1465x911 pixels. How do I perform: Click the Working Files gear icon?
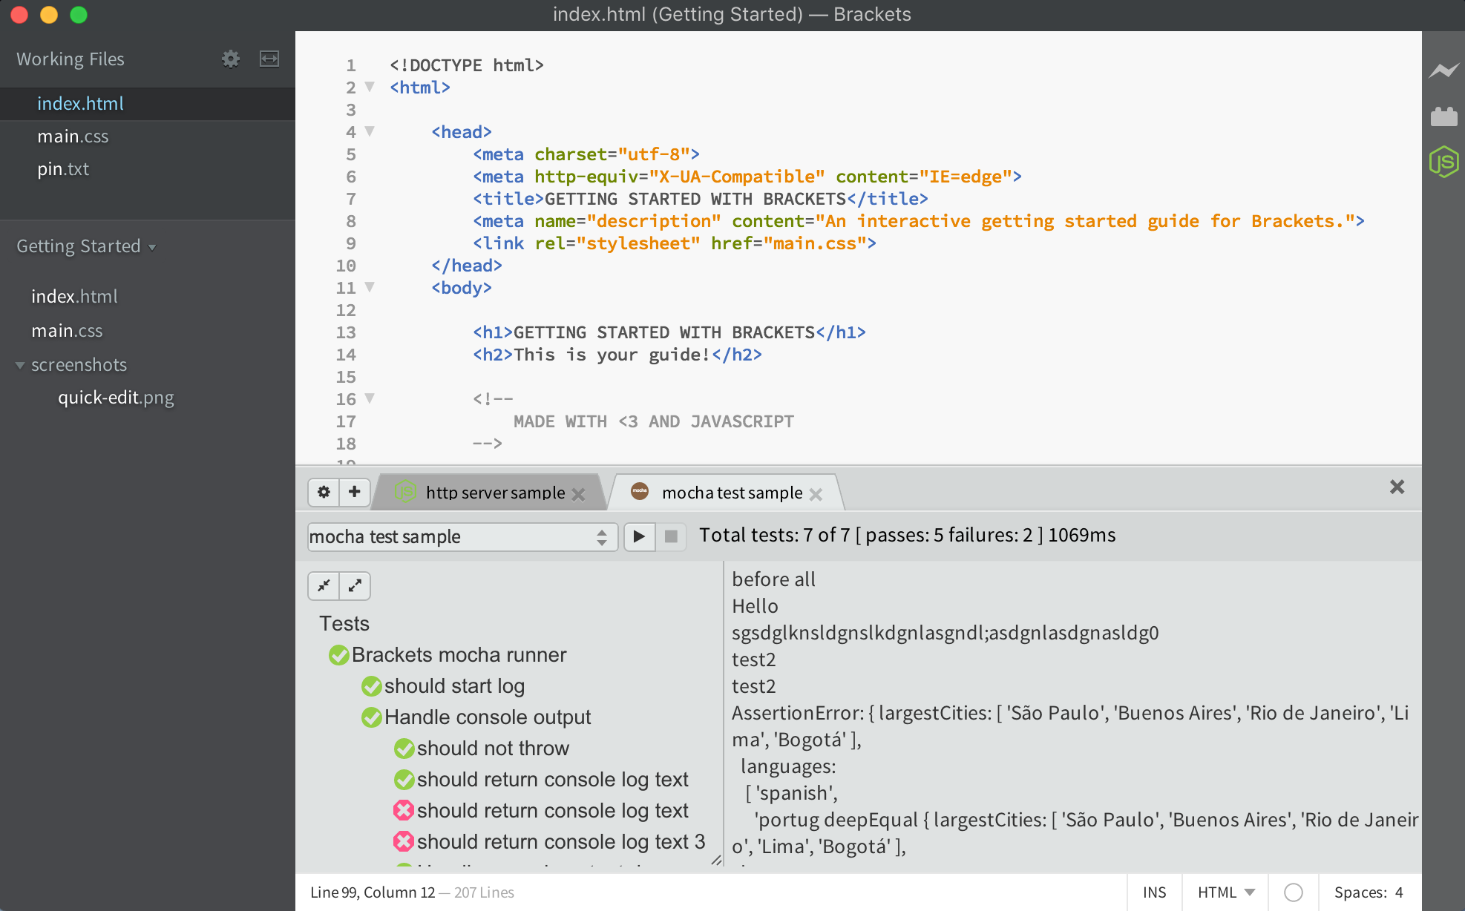pyautogui.click(x=231, y=59)
